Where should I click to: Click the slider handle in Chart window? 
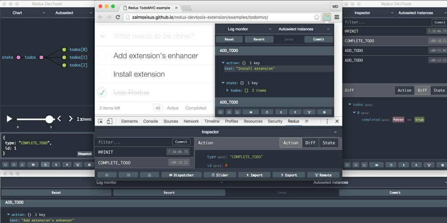coord(50,119)
